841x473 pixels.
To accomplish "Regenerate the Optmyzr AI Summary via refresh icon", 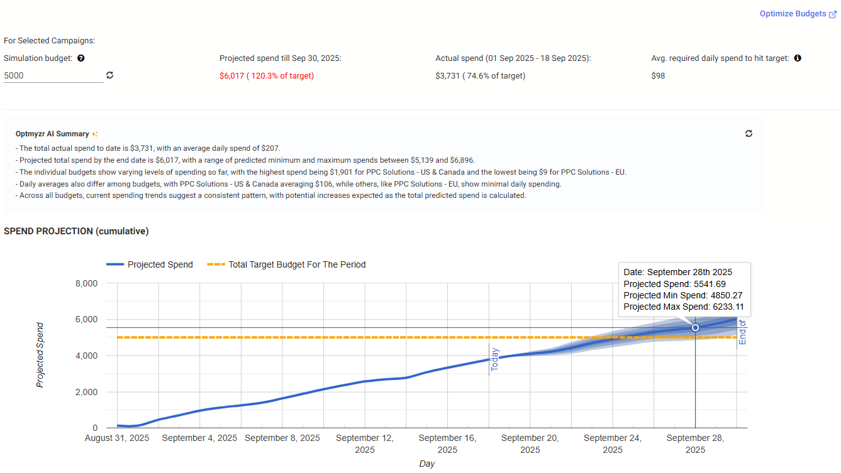I will [749, 134].
